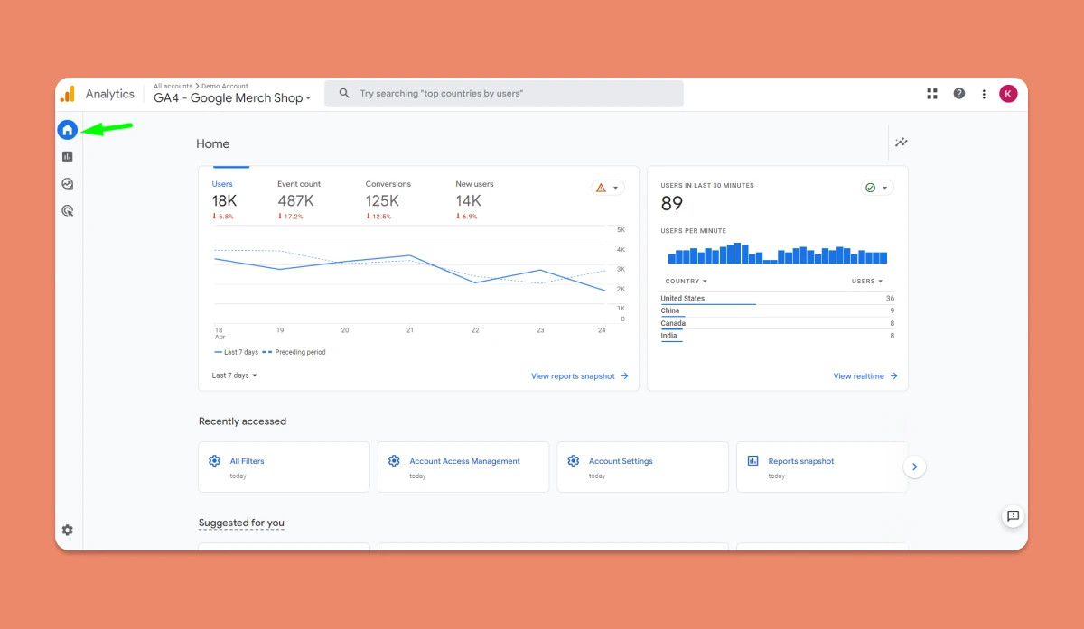Open the Help question mark icon
The image size is (1084, 629).
(958, 94)
